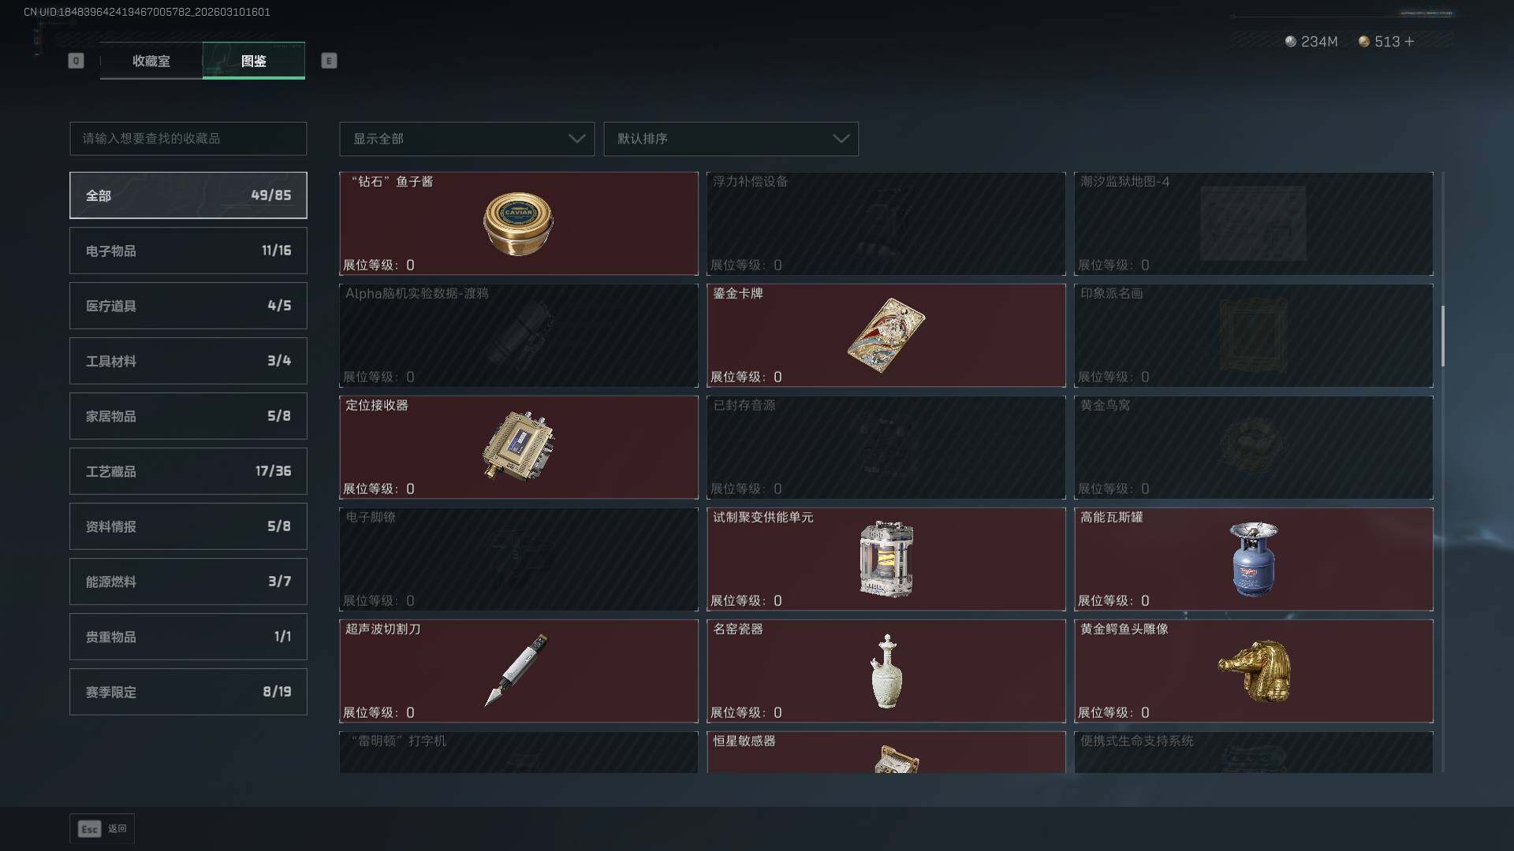Select the caviar tin item icon
Screen dimensions: 1514x851
tap(518, 224)
